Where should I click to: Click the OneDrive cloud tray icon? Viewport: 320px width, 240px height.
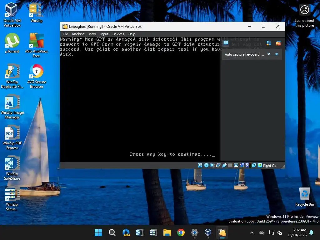262,232
